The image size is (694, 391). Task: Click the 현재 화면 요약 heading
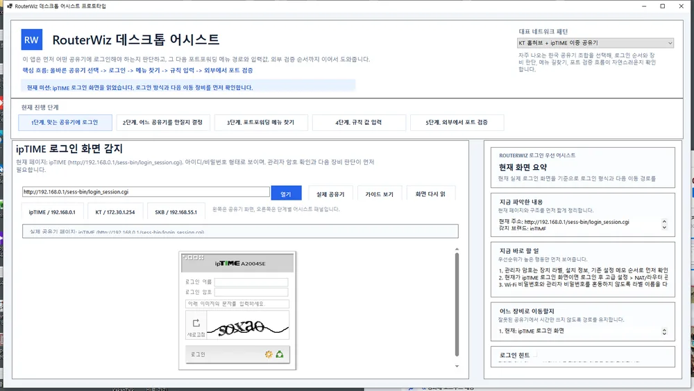click(523, 167)
